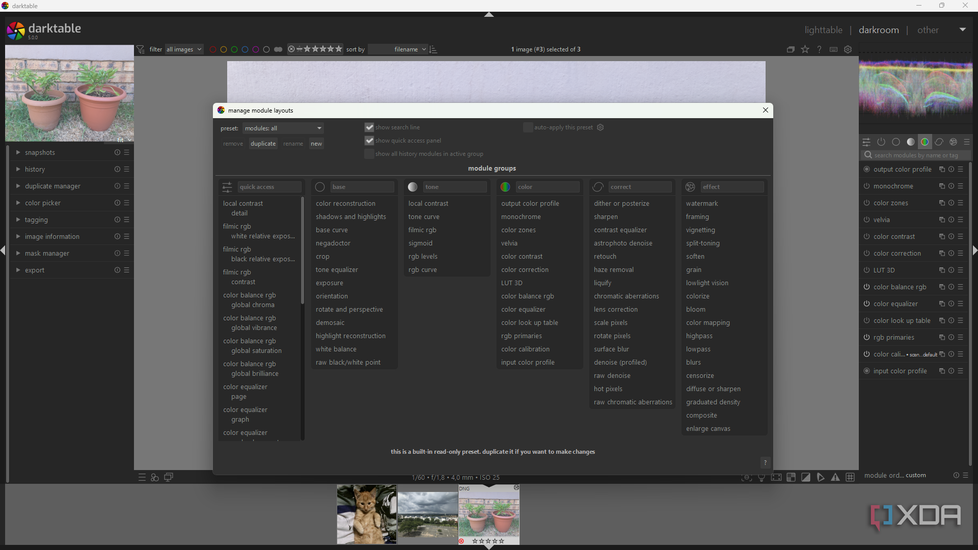Image resolution: width=978 pixels, height=550 pixels.
Task: Toggle raw overexposed indicator icon
Action: (x=791, y=477)
